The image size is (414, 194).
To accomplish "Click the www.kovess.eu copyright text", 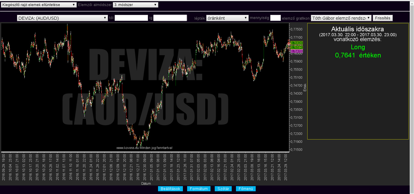I will 144,148.
